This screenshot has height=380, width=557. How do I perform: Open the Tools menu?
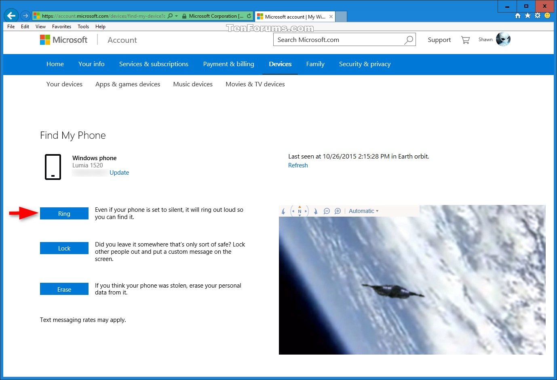[x=83, y=27]
